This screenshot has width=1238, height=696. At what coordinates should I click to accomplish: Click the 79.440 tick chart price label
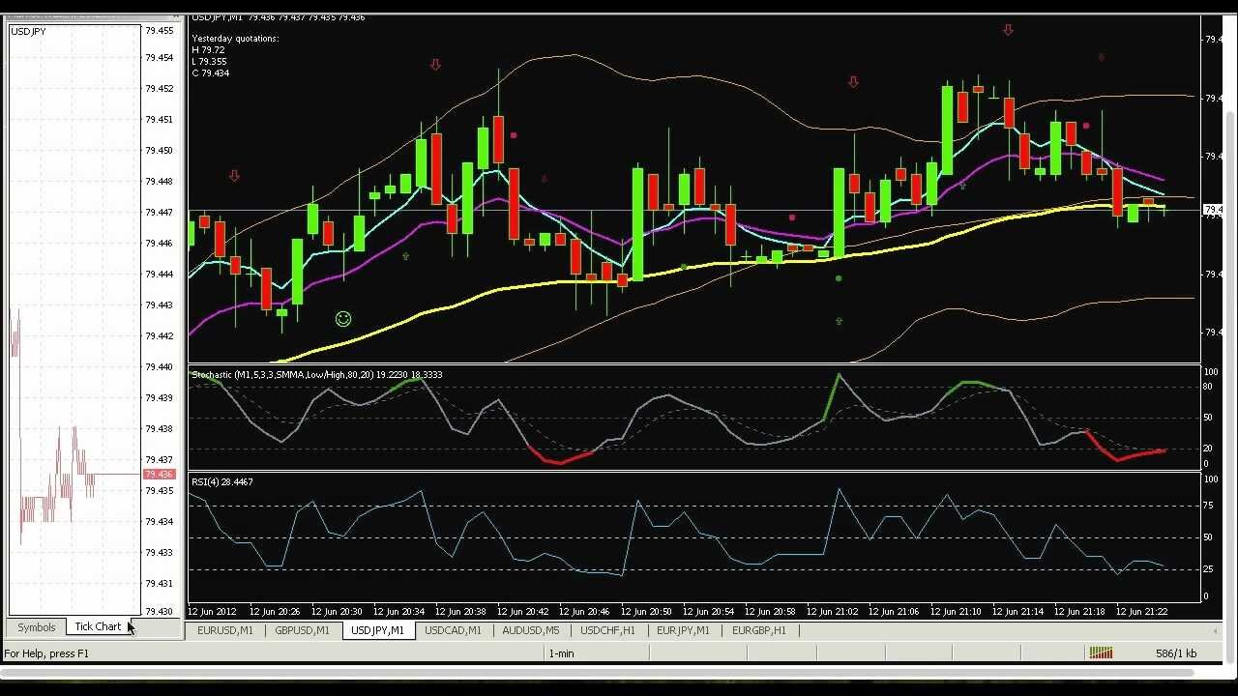[x=159, y=367]
